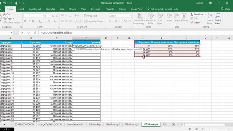The image size is (233, 131).
Task: Cancel the formula entry with the X button
Action: [x=22, y=33]
